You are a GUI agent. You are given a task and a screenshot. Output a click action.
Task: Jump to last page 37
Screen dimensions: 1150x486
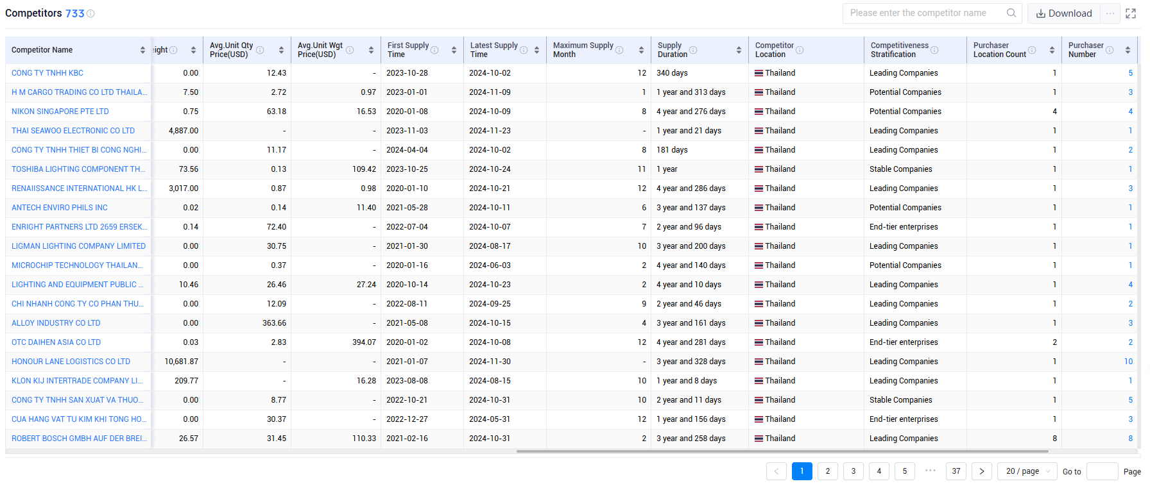click(x=956, y=471)
